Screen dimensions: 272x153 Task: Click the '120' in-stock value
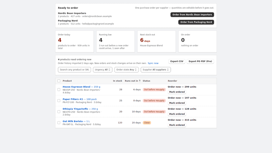click(120, 123)
